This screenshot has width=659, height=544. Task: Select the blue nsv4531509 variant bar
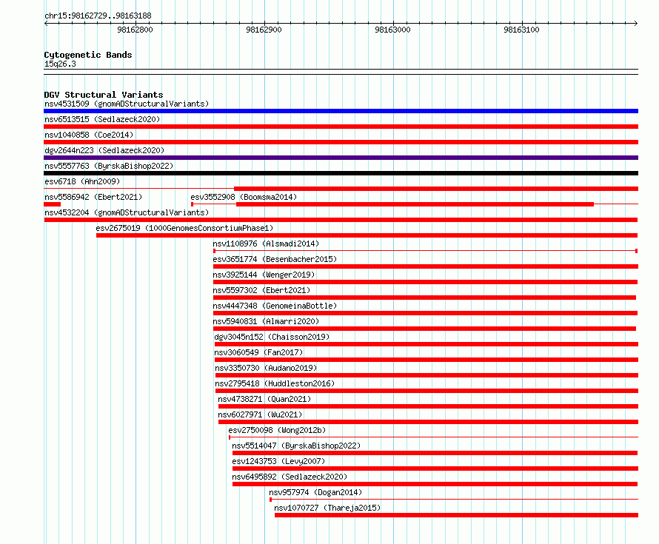click(x=341, y=111)
